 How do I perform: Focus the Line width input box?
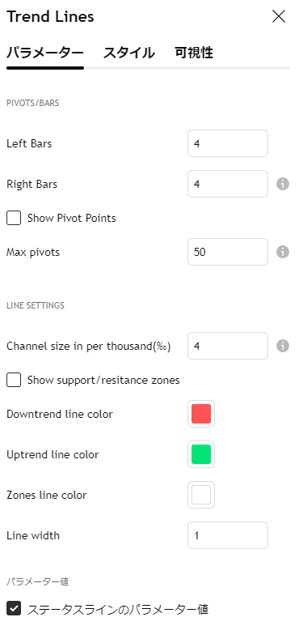[228, 535]
